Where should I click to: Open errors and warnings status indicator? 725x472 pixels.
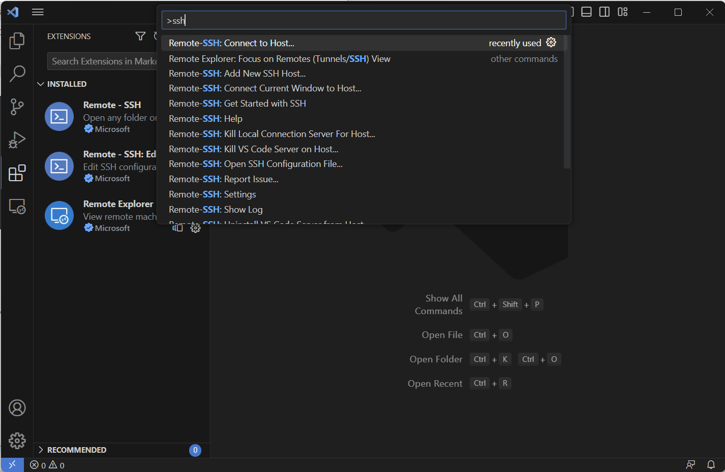click(x=47, y=465)
